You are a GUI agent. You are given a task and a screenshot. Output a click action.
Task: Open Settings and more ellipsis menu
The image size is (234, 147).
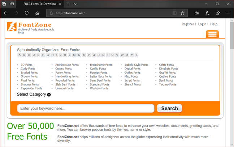click(x=228, y=13)
